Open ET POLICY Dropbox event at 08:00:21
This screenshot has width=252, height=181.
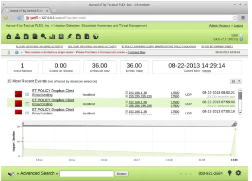pos(53,93)
